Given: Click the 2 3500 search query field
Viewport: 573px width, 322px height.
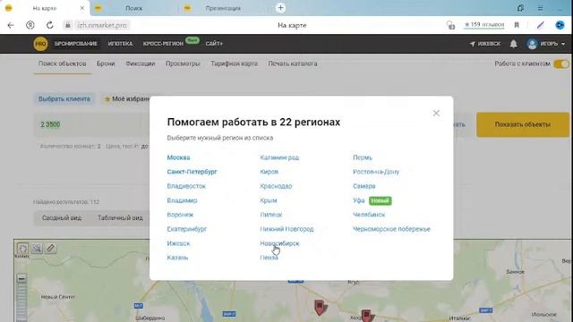Looking at the screenshot, I should tap(91, 124).
